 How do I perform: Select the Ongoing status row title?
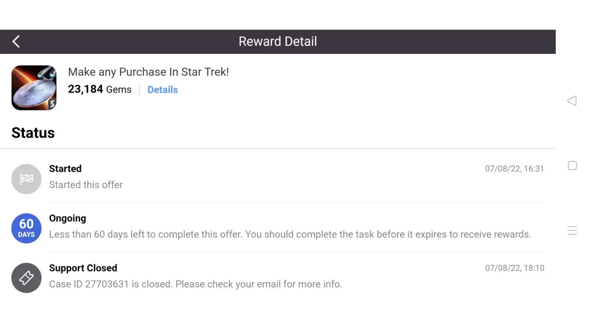[68, 218]
